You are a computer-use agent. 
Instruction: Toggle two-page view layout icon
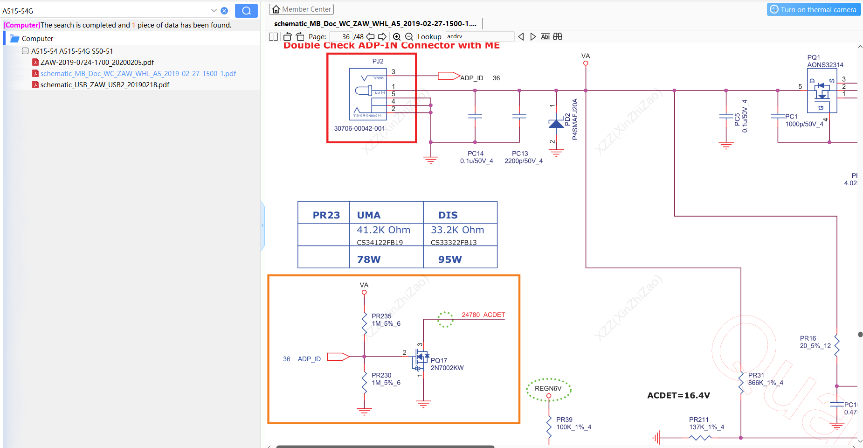point(274,36)
